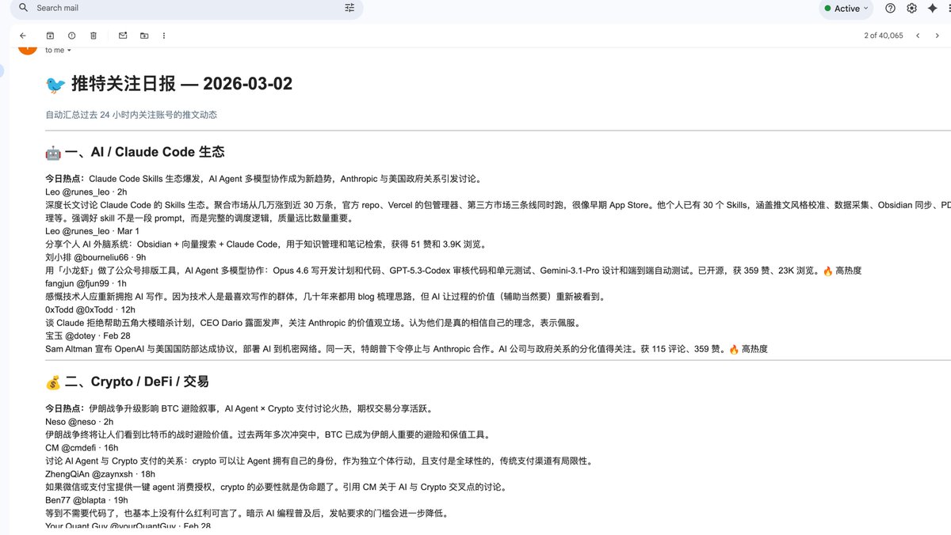Click the line starting '用「小龙虾」做了公众号排版工具'
This screenshot has width=951, height=535.
pos(453,271)
